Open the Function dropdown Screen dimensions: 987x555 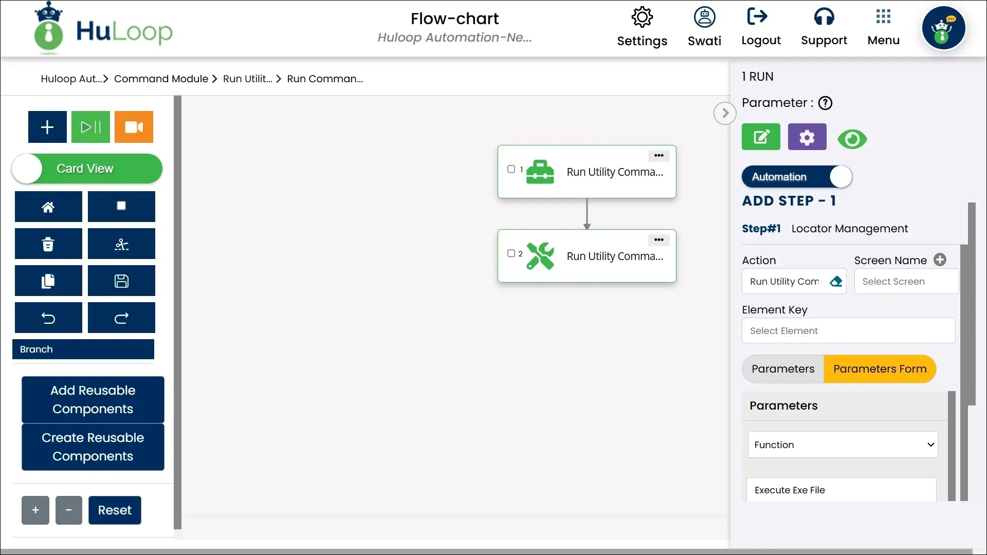(843, 445)
